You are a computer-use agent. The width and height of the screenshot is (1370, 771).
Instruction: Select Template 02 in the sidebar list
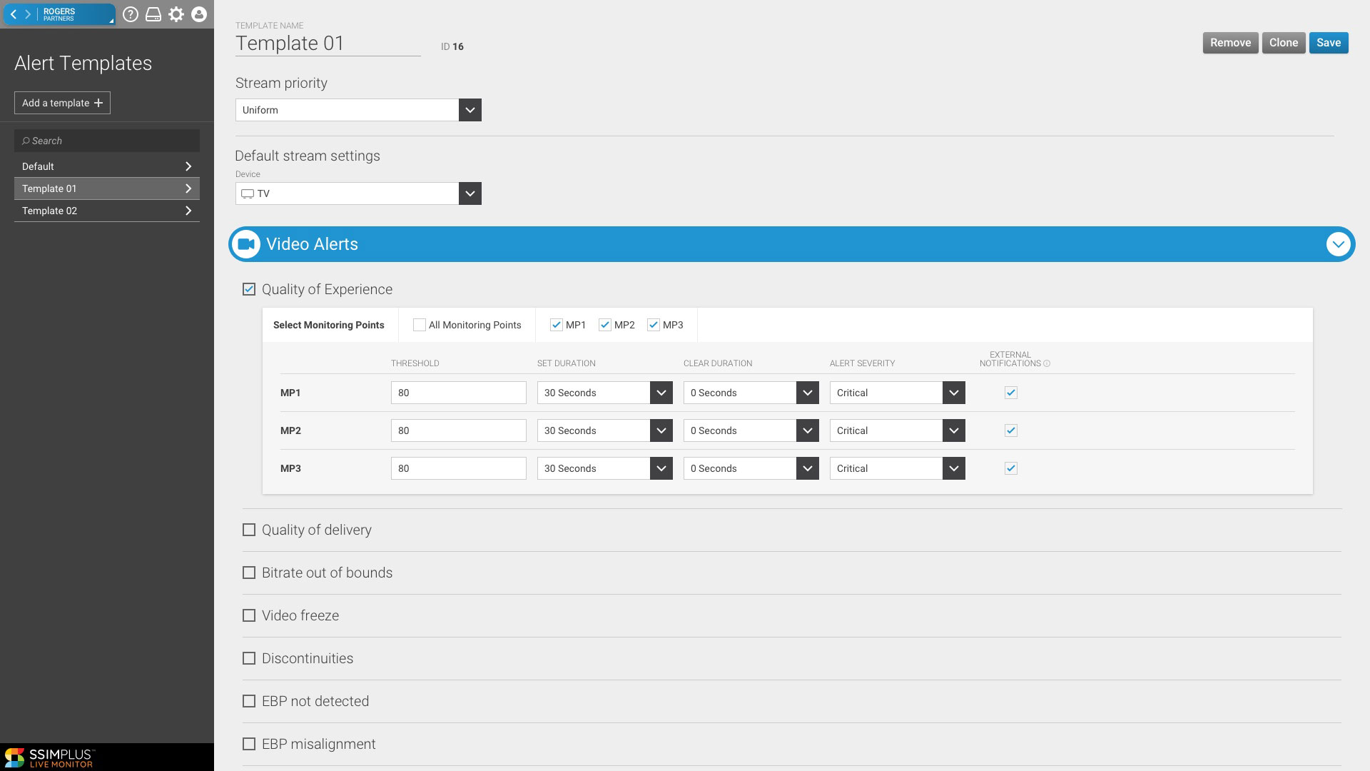click(107, 211)
